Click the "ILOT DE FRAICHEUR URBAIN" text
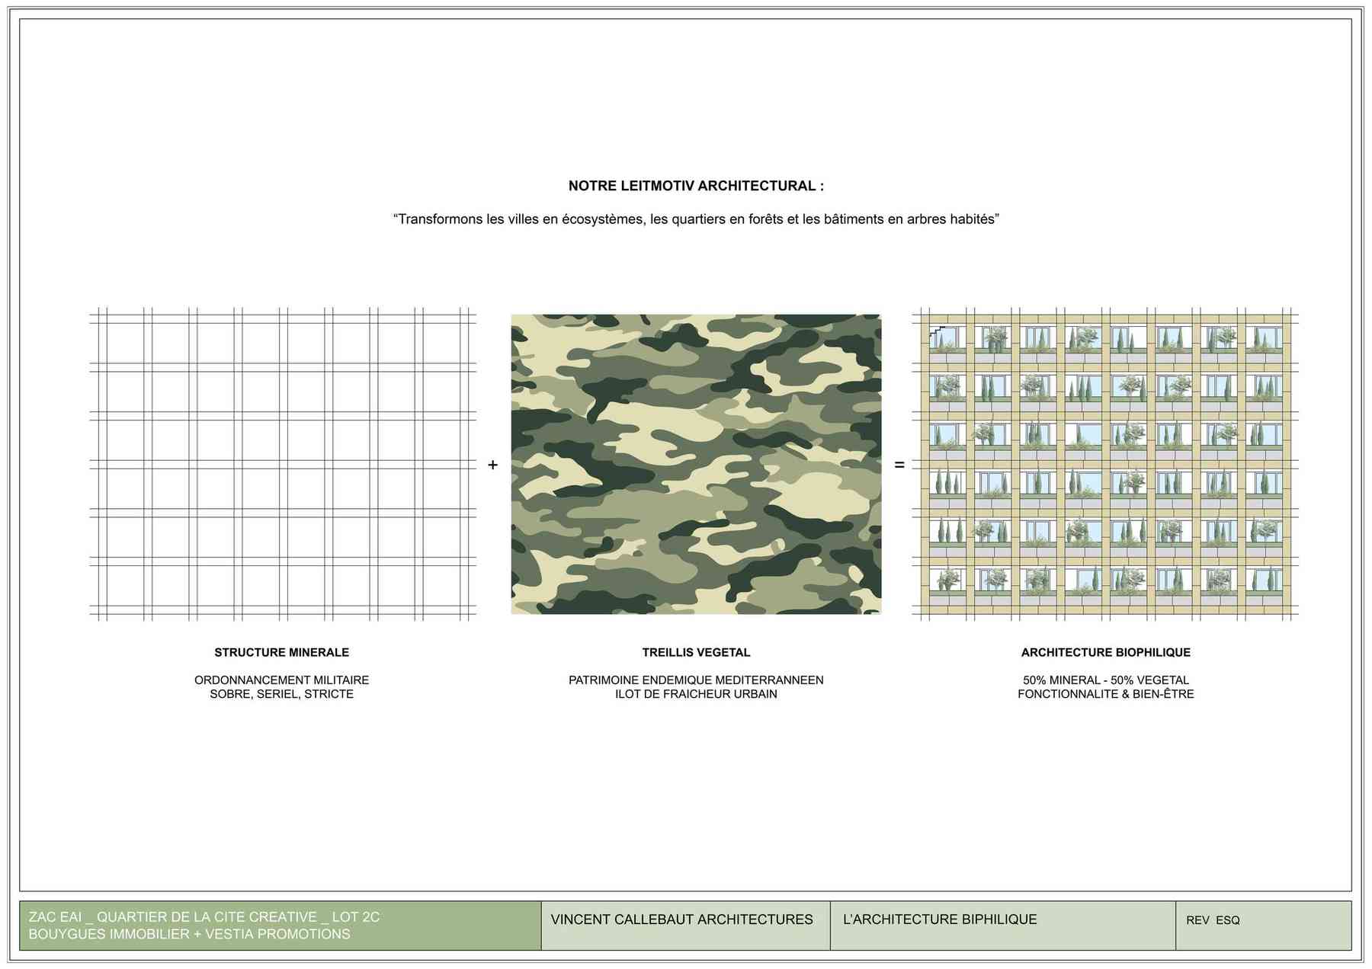1372x969 pixels. (696, 694)
